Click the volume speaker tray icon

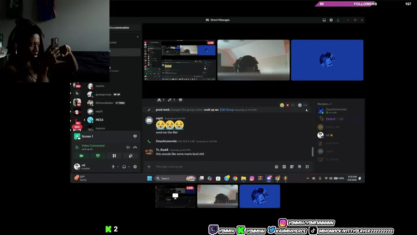(x=331, y=178)
